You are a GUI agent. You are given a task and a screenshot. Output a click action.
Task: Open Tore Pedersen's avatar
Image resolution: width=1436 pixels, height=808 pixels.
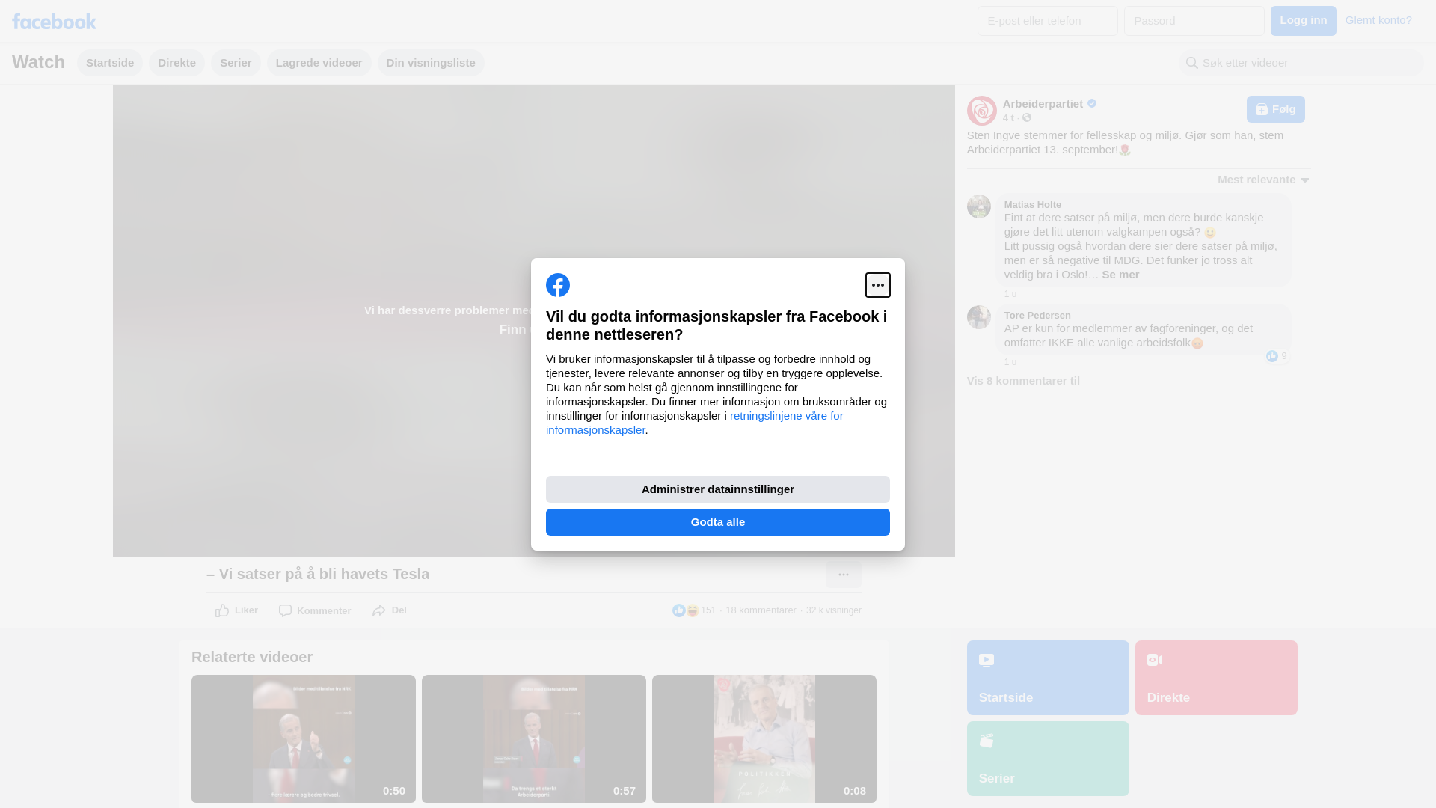pos(979,317)
